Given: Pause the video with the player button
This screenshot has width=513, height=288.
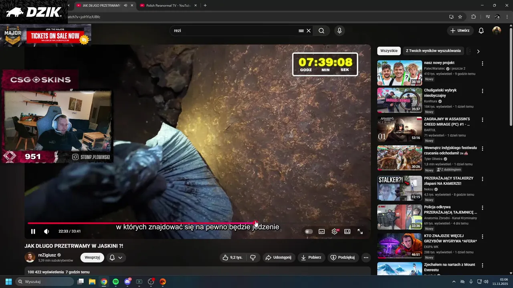Looking at the screenshot, I should 33,231.
